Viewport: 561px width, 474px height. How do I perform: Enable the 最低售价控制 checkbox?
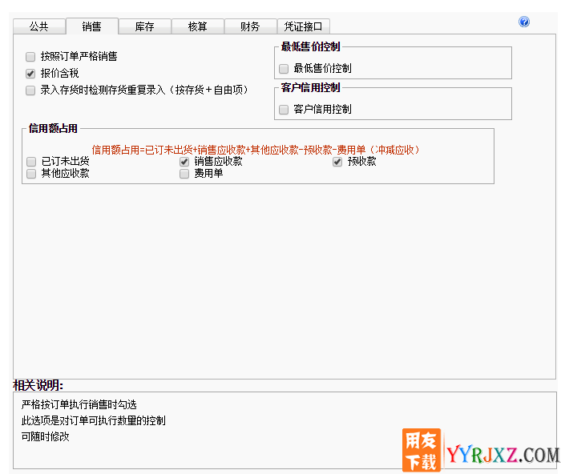click(x=284, y=68)
